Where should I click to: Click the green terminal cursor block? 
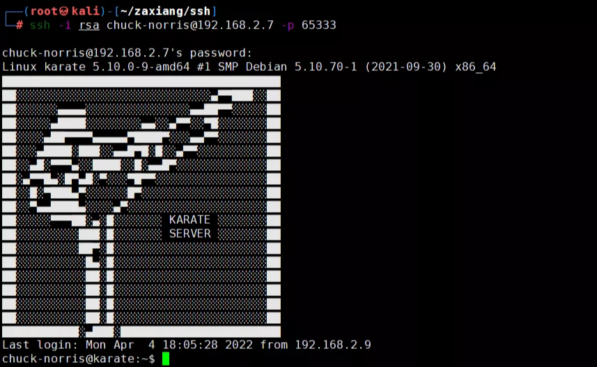coord(166,359)
